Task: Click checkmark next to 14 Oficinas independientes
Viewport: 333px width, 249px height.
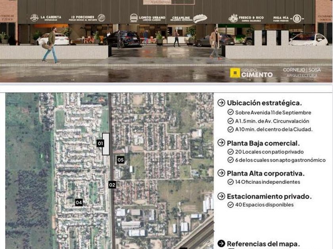Action: (230, 182)
